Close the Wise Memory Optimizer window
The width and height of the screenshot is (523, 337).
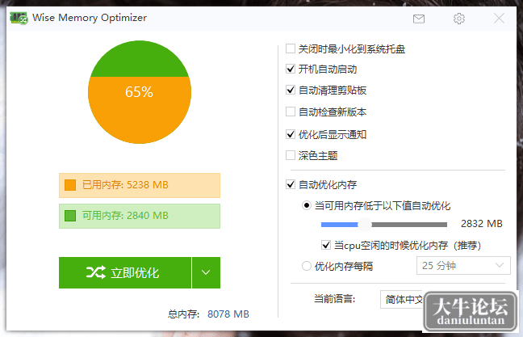coord(499,19)
